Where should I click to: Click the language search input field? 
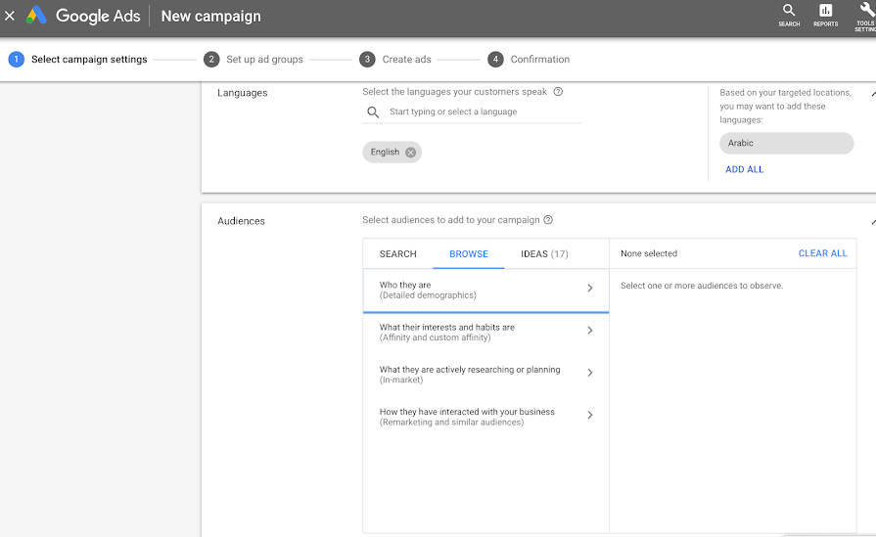tap(480, 112)
